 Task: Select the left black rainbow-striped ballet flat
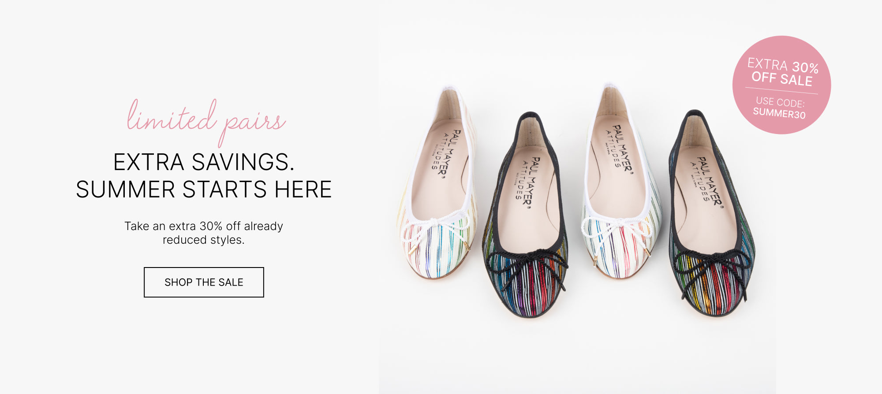point(525,215)
